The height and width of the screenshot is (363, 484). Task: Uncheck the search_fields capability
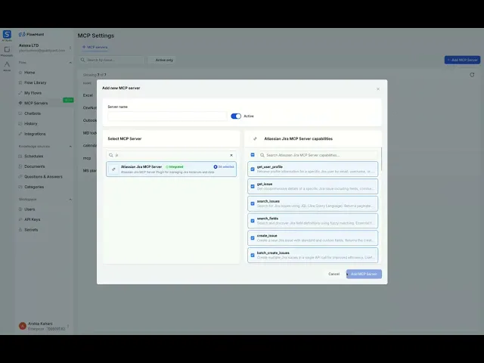point(253,221)
